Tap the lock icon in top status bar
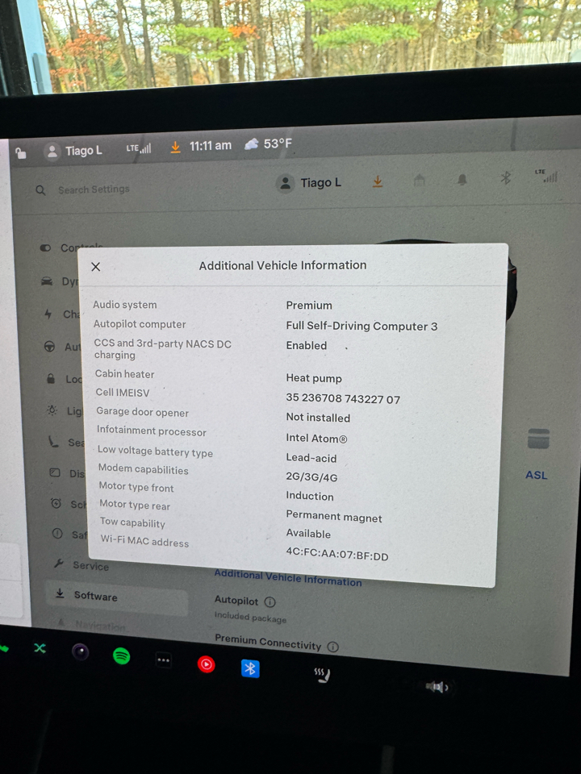 pos(20,153)
